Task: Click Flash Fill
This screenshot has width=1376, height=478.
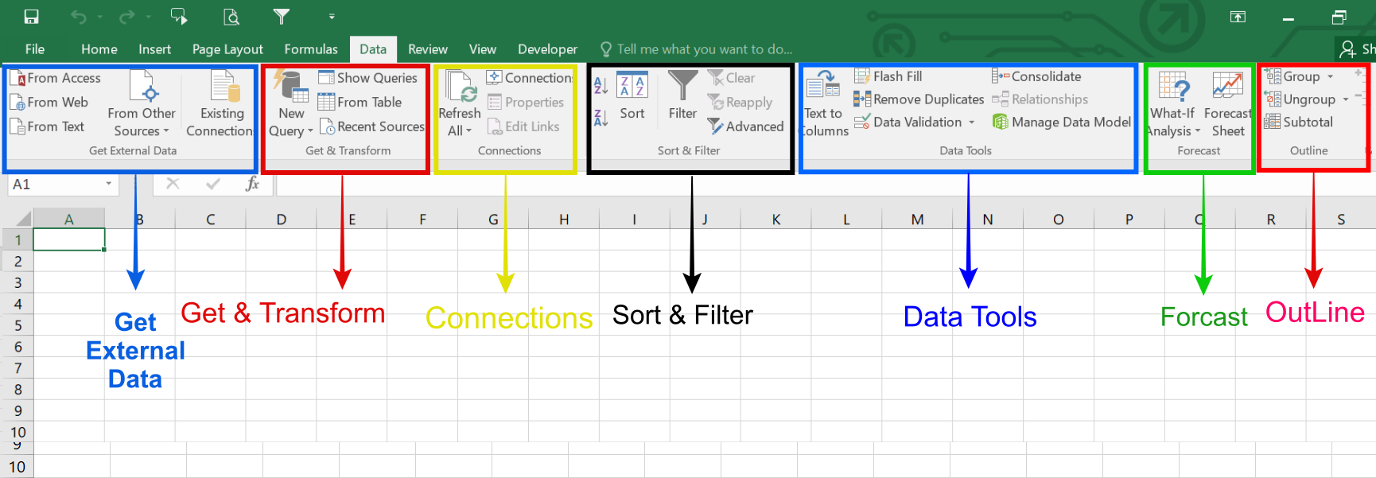Action: [888, 76]
